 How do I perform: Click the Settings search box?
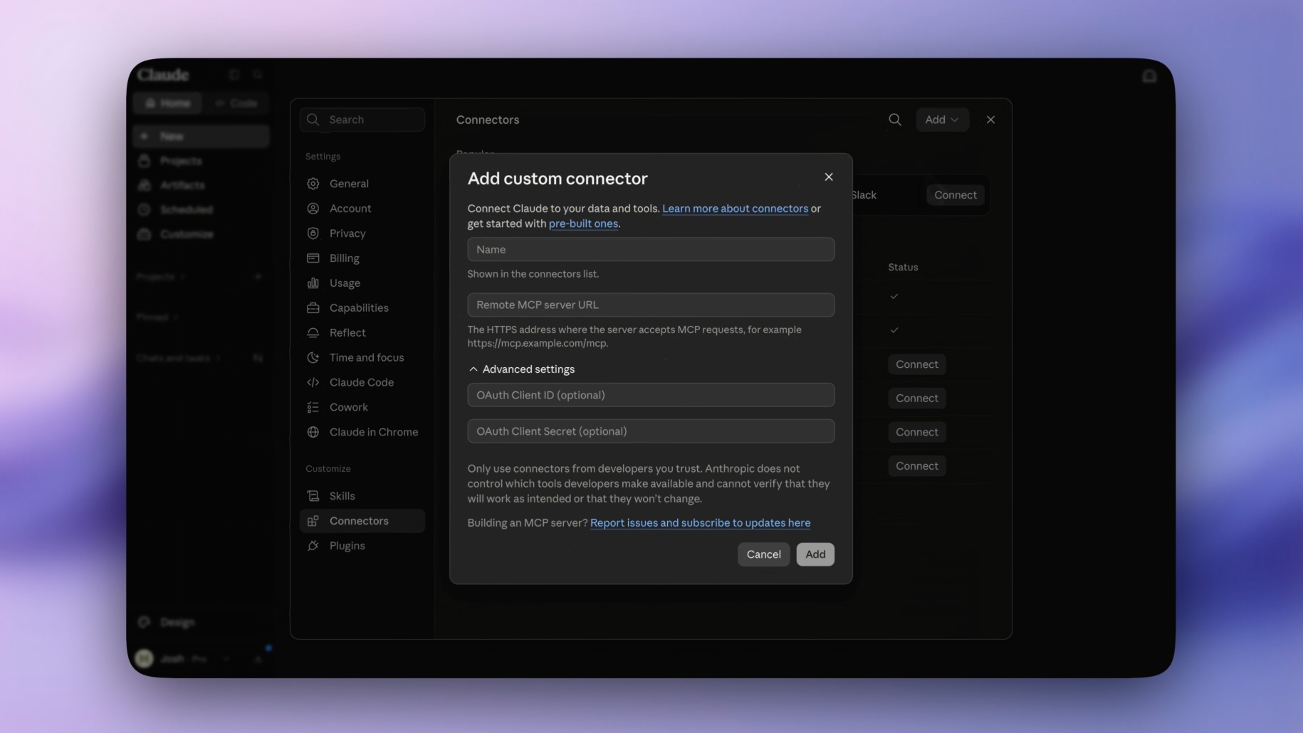362,120
